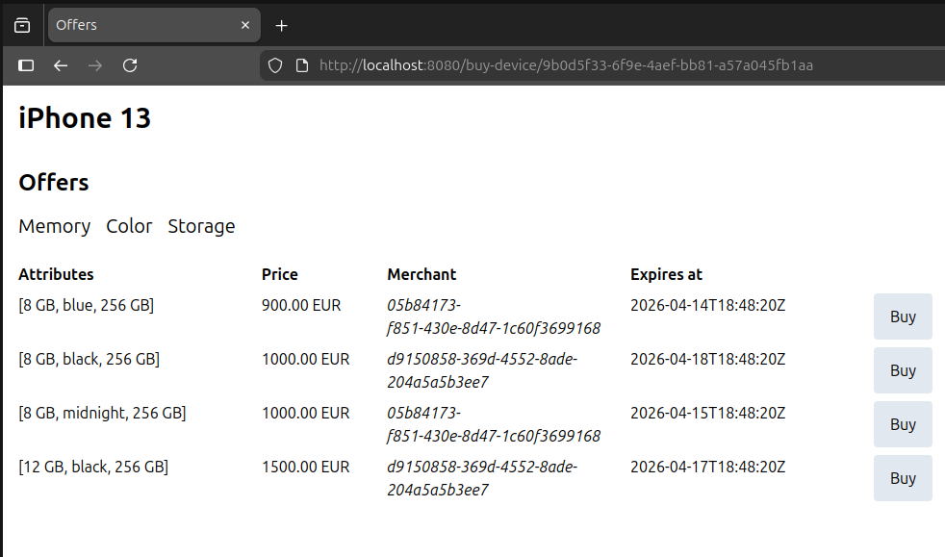The height and width of the screenshot is (557, 945).
Task: Close the Offers tab
Action: click(x=245, y=25)
